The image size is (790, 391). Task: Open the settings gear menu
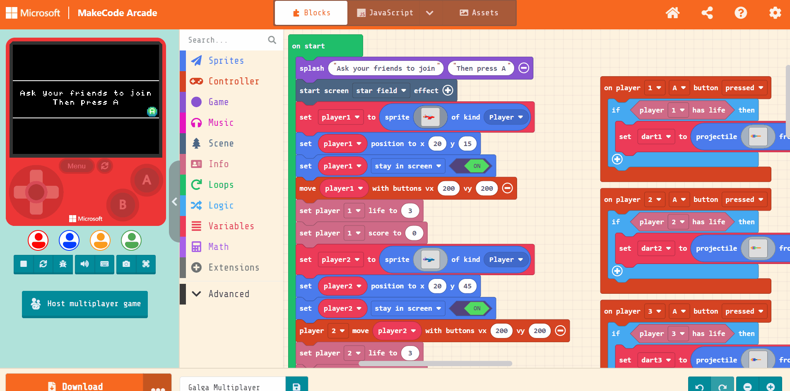point(775,13)
